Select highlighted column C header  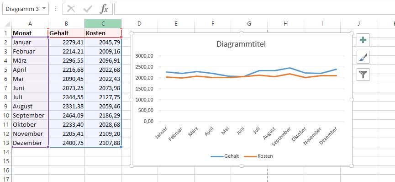103,24
